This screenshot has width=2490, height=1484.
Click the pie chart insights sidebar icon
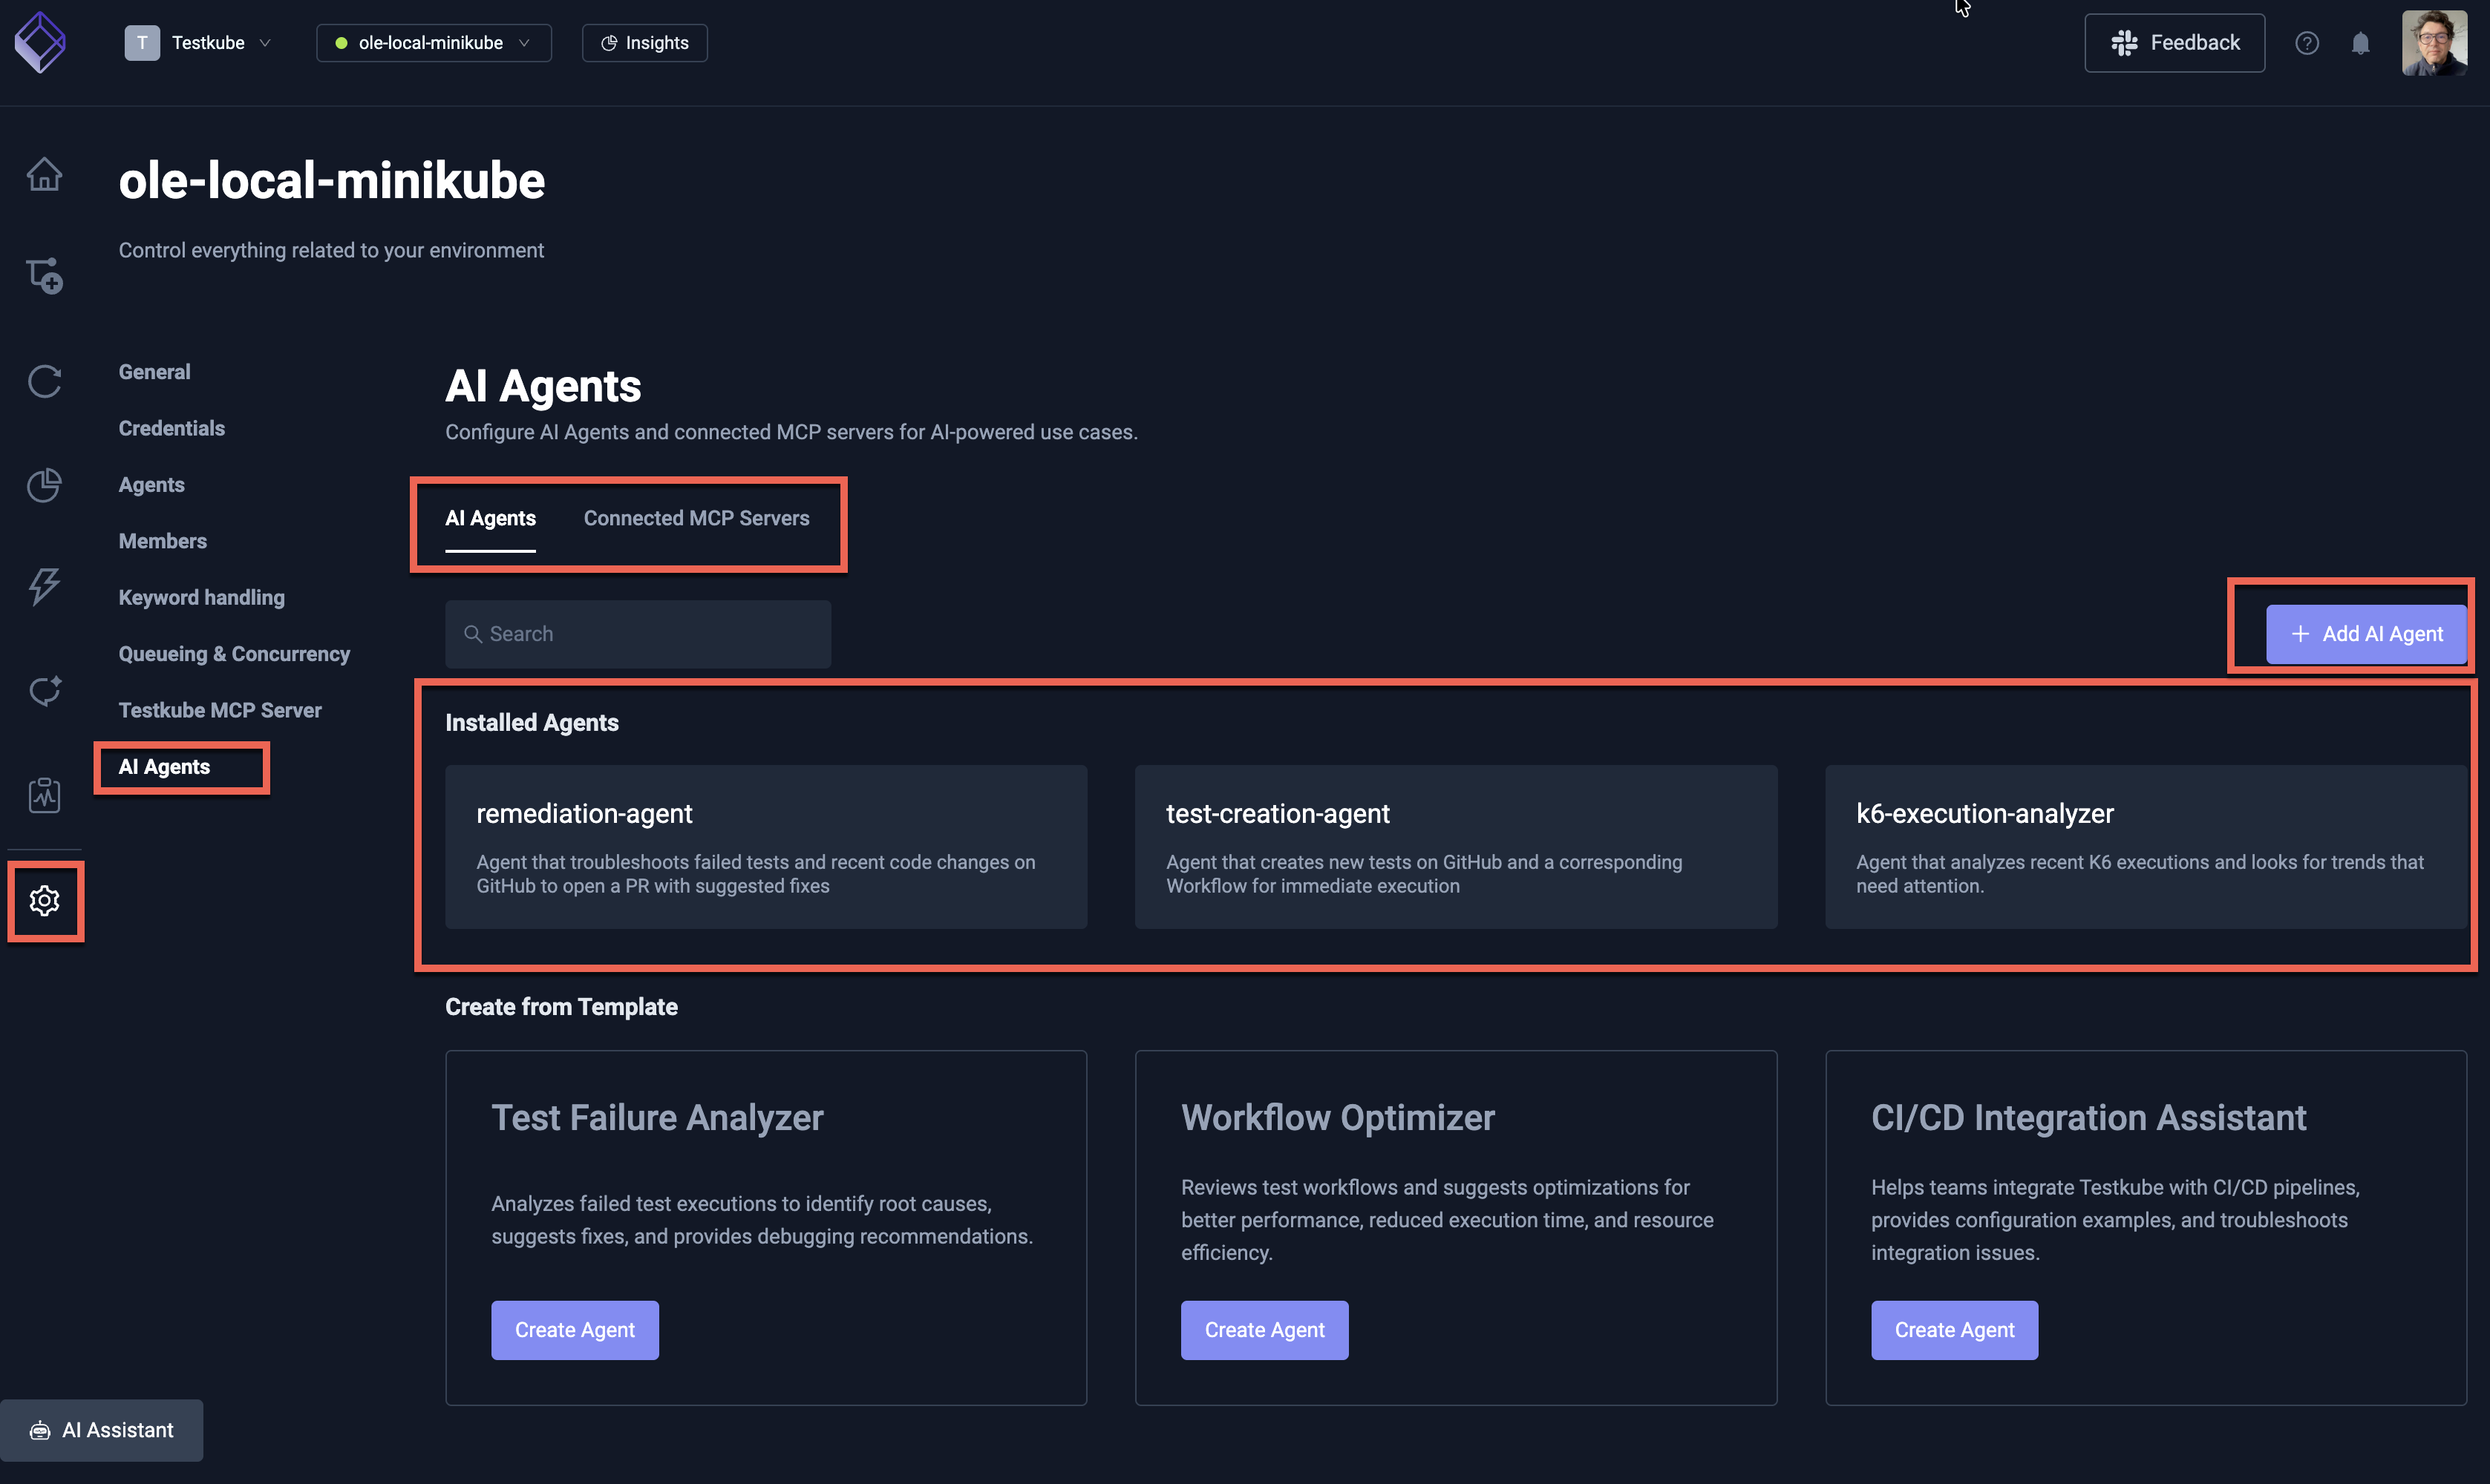pyautogui.click(x=44, y=485)
